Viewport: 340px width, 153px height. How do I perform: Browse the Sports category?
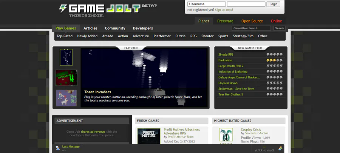[x=223, y=36]
